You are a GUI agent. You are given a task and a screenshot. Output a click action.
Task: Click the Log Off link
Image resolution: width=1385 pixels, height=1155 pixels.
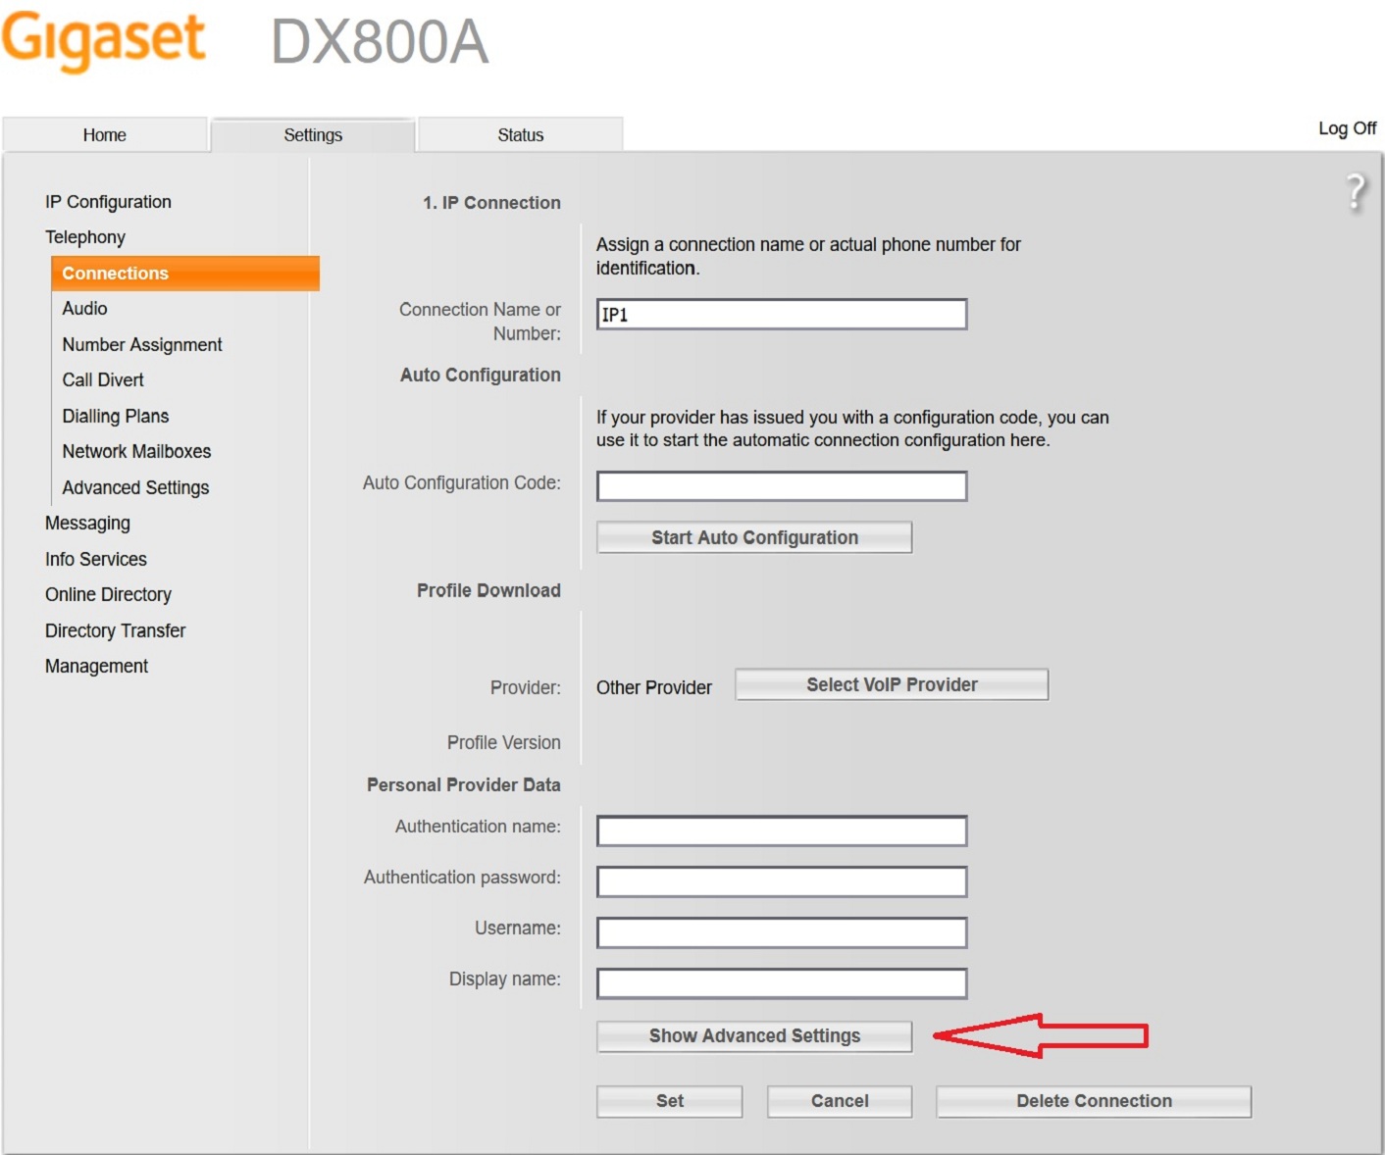[1346, 128]
